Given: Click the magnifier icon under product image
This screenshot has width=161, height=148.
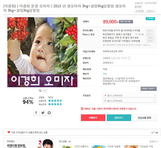Looking at the screenshot, I should coord(40,90).
